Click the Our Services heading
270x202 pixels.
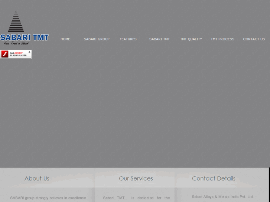[136, 178]
